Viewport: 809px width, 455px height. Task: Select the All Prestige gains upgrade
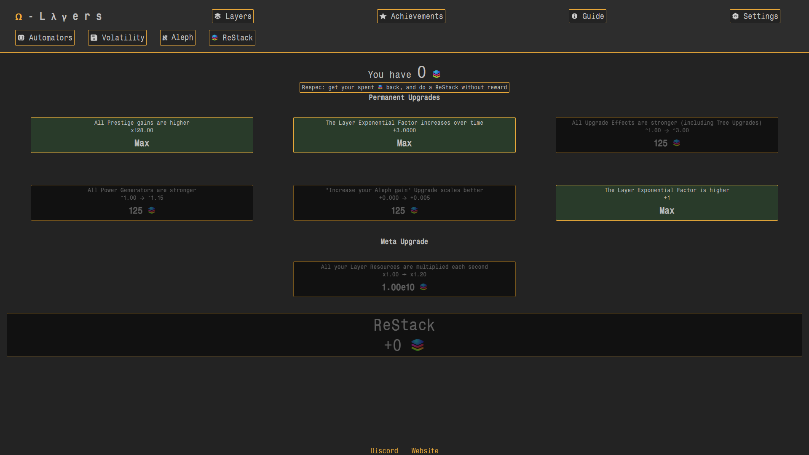pos(142,135)
